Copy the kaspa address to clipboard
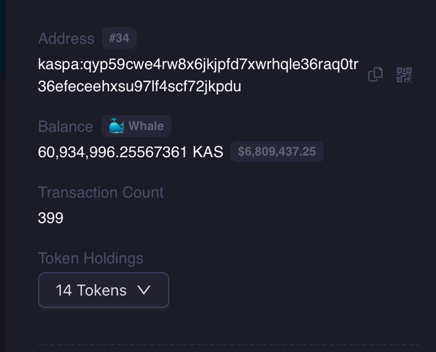Image resolution: width=436 pixels, height=352 pixels. pyautogui.click(x=375, y=75)
